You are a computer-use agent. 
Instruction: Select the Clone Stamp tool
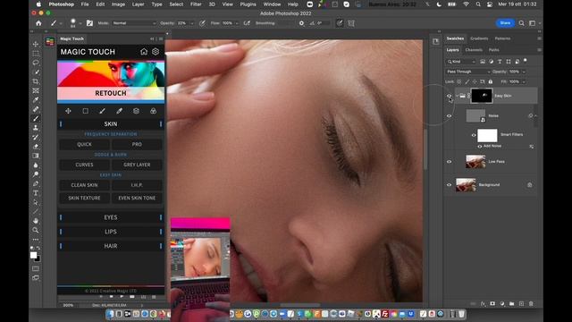[x=36, y=127]
